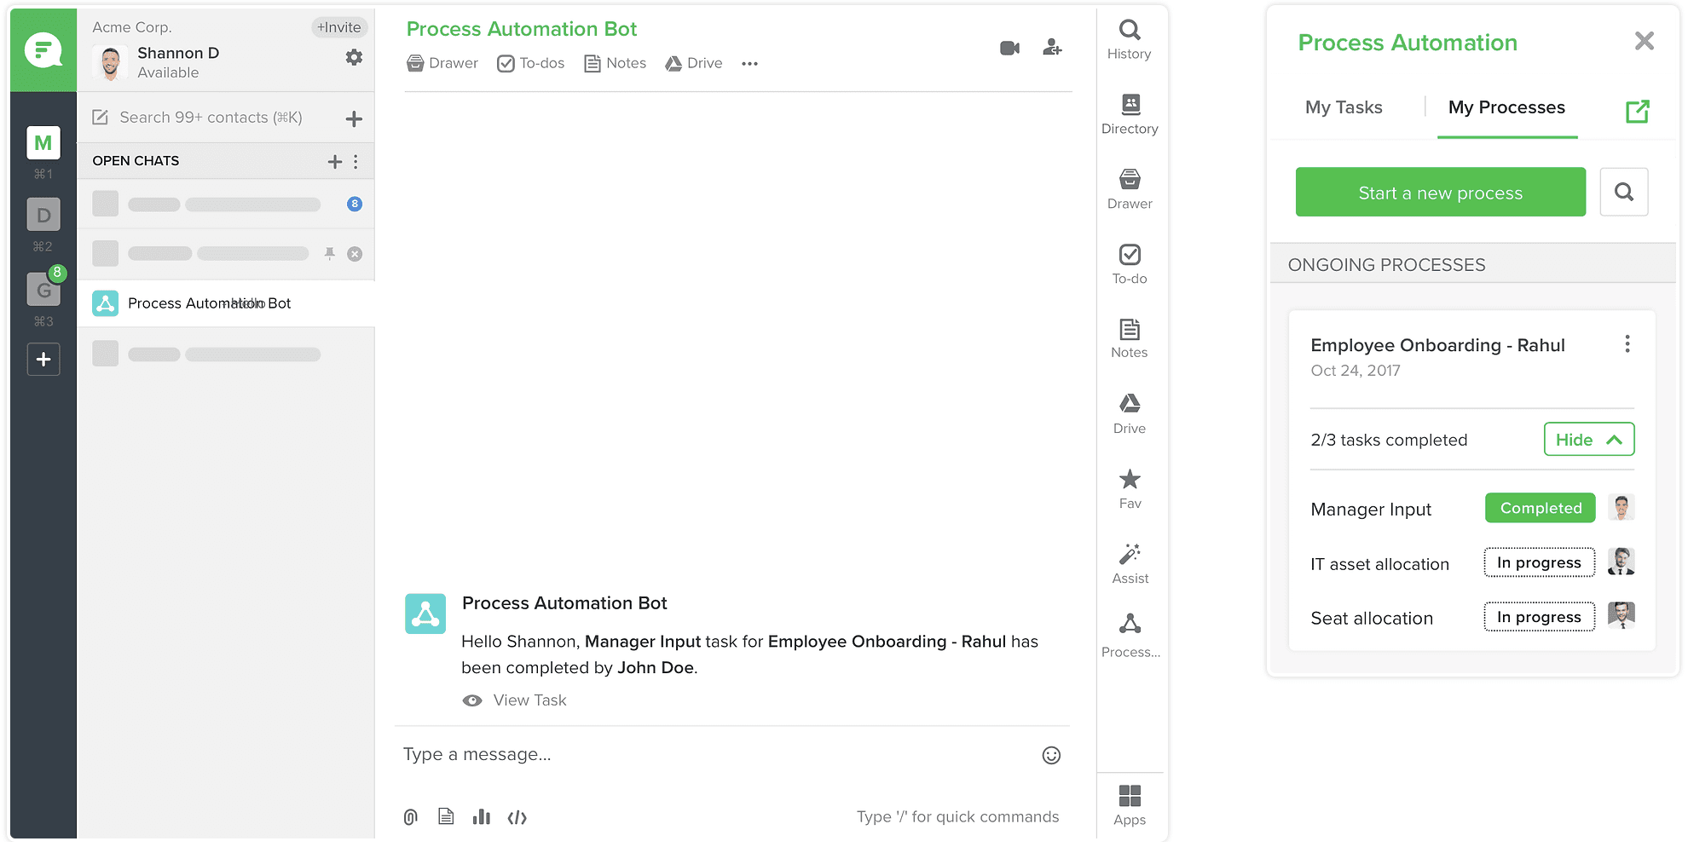The width and height of the screenshot is (1688, 847).
Task: Click the add member icon in chat header
Action: point(1052,48)
